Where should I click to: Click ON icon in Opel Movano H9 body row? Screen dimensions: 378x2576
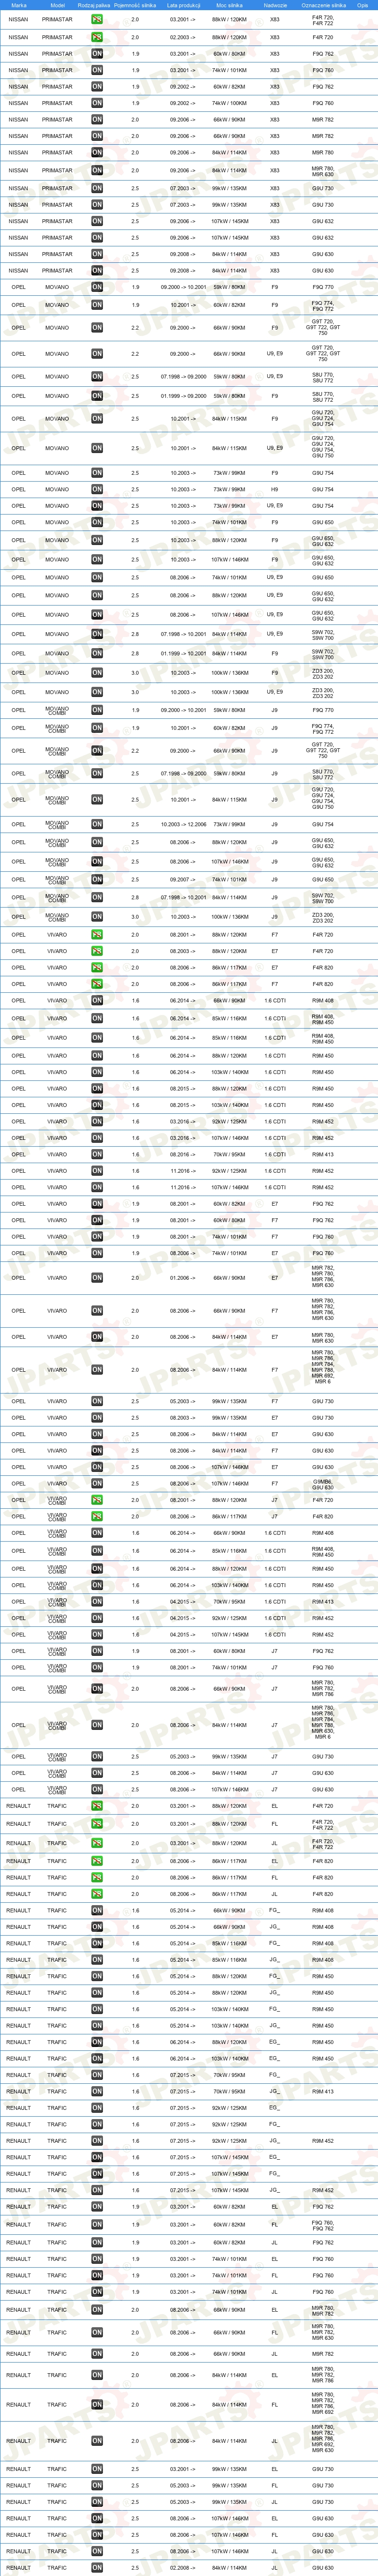(x=97, y=490)
